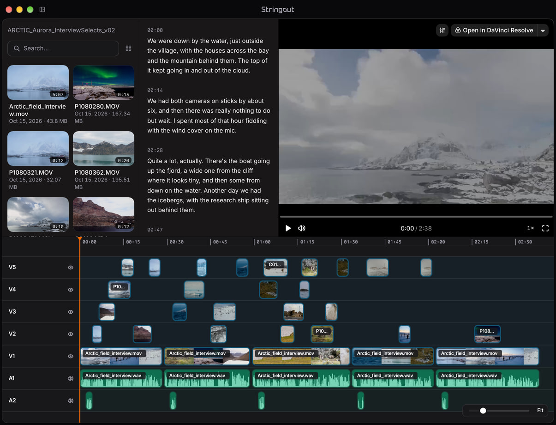Select the second Arctic_field_interview.wav clip on A1
Viewport: 556px width, 425px height.
coord(207,378)
